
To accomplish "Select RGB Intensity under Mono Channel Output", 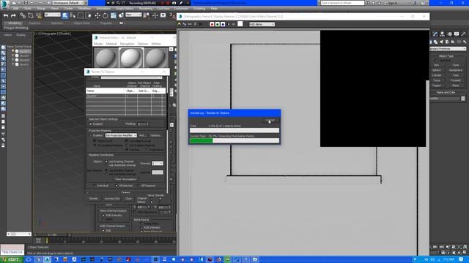I will coord(103,215).
